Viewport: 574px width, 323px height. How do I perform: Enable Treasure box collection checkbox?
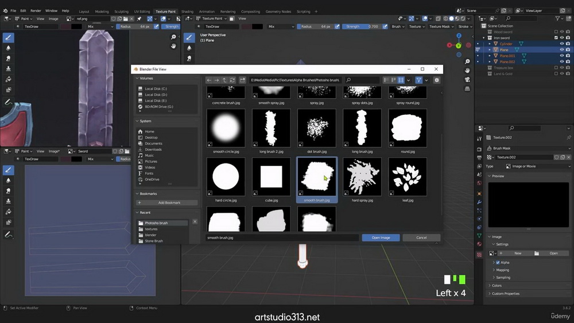click(556, 68)
